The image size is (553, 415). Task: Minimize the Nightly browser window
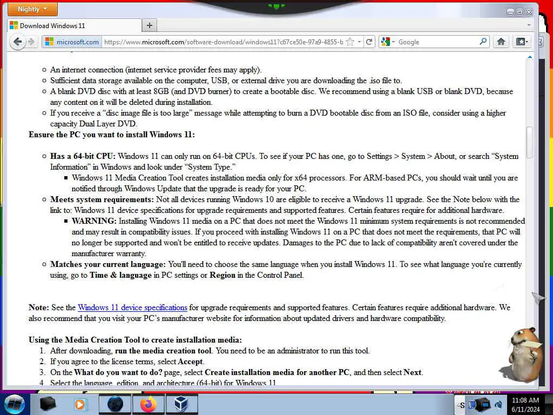tap(510, 12)
